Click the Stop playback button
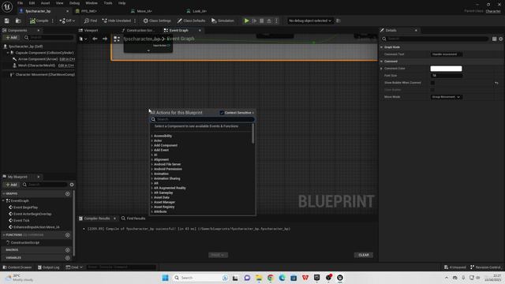Screen dimensions: 505x284 coord(261,21)
